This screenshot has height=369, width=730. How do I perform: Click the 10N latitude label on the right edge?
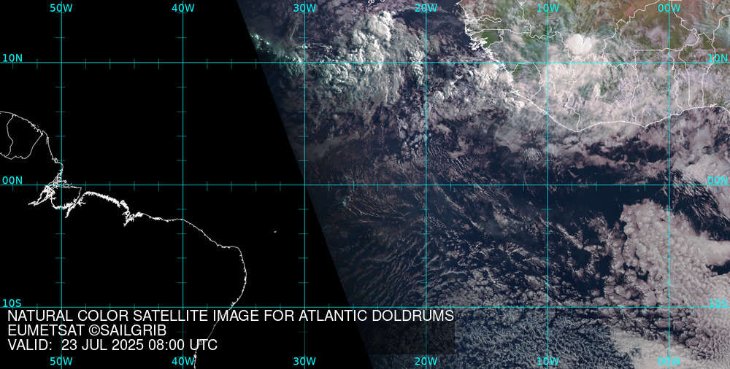coord(718,58)
